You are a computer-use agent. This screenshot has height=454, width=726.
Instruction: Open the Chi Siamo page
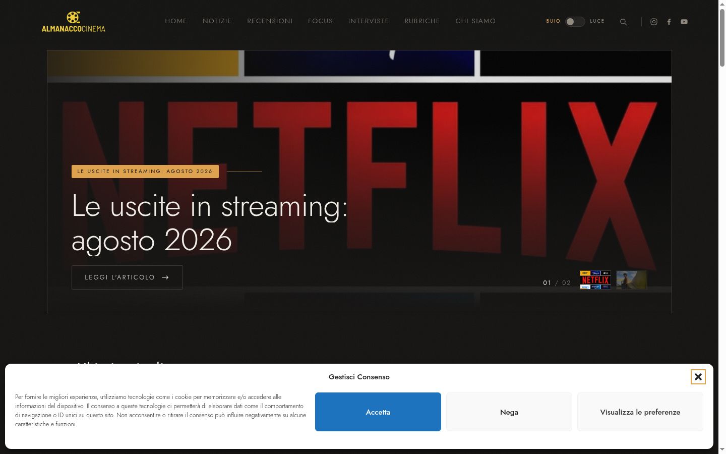click(475, 21)
